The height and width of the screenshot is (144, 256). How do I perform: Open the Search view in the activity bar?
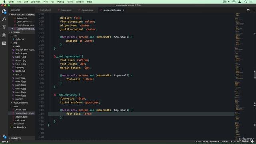(4, 19)
